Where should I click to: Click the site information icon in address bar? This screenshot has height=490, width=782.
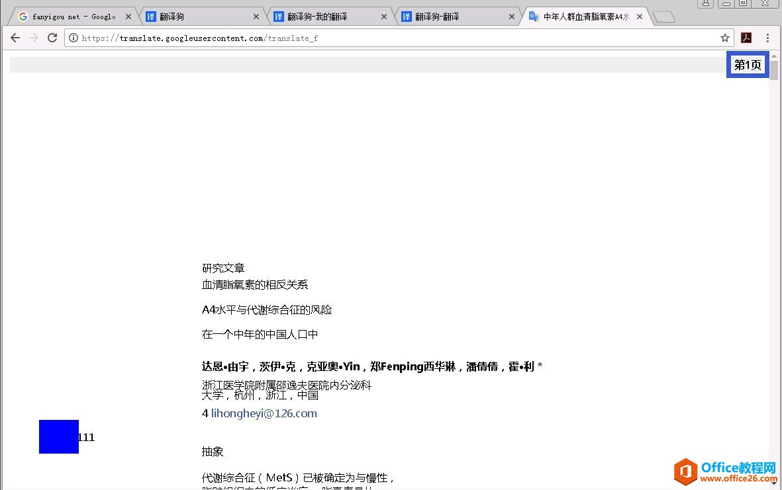73,38
